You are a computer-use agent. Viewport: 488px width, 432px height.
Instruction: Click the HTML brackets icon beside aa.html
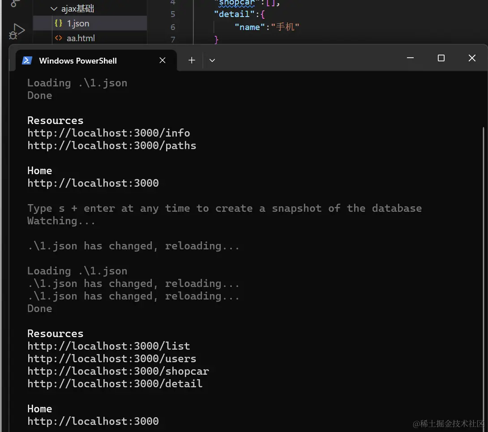click(59, 38)
